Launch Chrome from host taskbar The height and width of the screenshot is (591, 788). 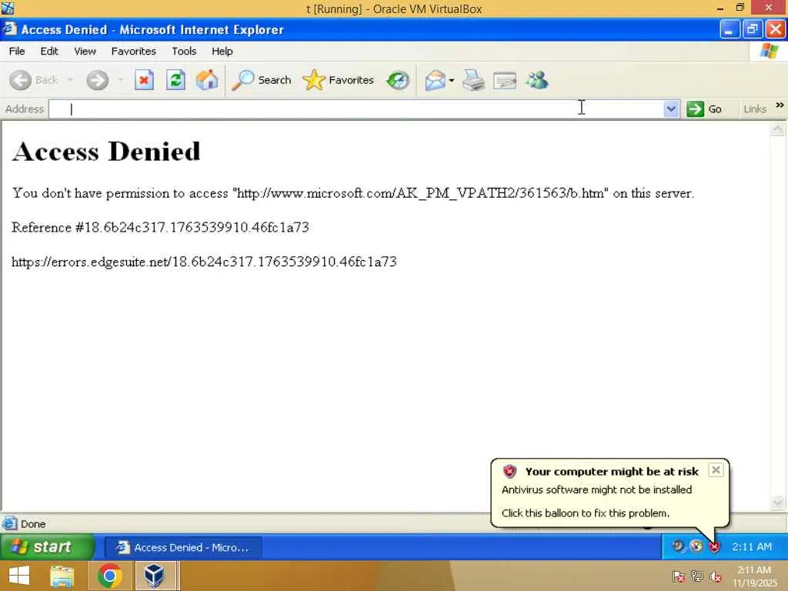(109, 576)
